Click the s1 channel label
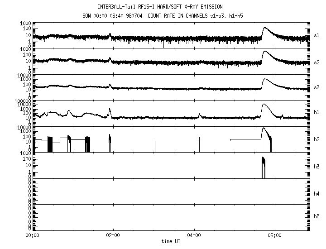Image resolution: width=326 pixels, height=249 pixels. [x=316, y=35]
